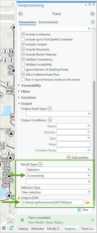Open the Name dropdown under Output Conditions

(73, 126)
